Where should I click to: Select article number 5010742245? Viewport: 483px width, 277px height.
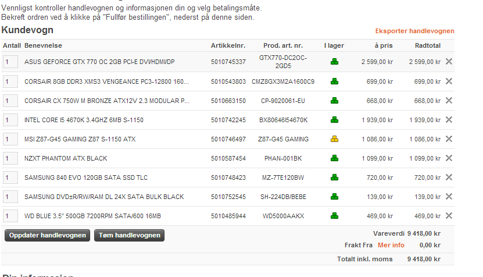coord(228,120)
